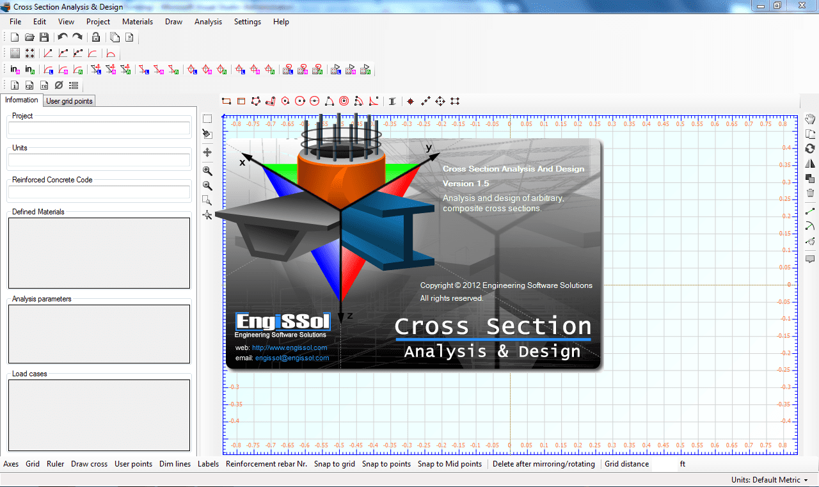The width and height of the screenshot is (819, 487).
Task: Toggle Reinforcement rebar Nr. option
Action: pyautogui.click(x=267, y=464)
